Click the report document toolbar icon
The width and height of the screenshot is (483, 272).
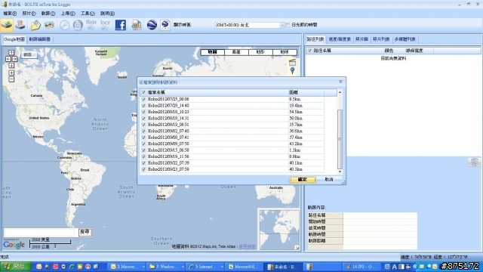[x=137, y=25]
